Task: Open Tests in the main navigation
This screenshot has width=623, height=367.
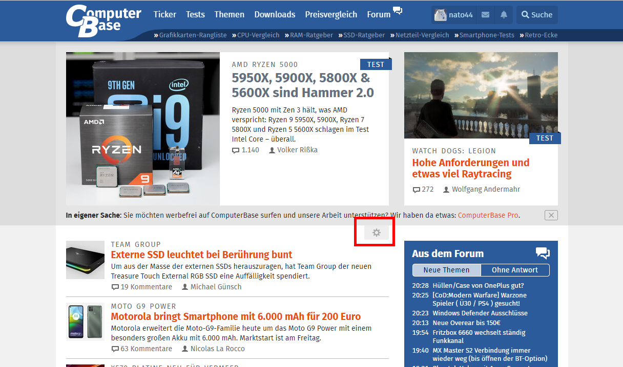Action: [x=195, y=14]
